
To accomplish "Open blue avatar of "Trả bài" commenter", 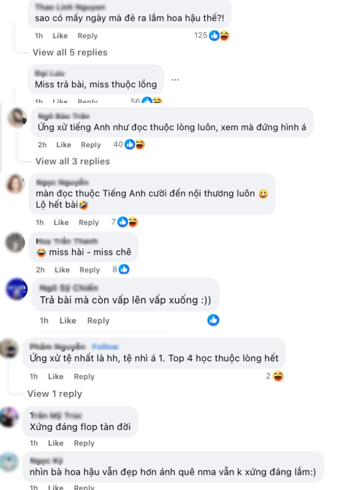I will tap(17, 289).
